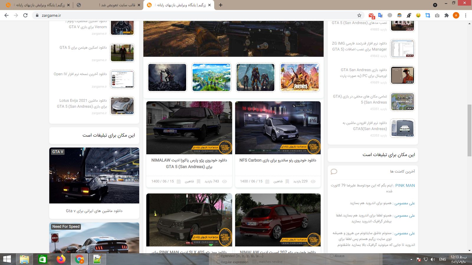This screenshot has height=265, width=472.
Task: Switch to the 'قالب سایت تعویض شد' tab
Action: pos(108,5)
